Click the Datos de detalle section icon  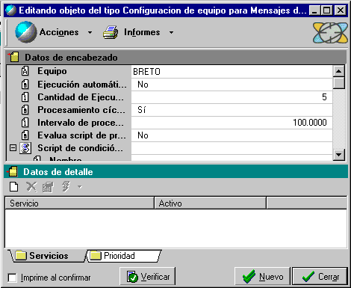[12, 171]
